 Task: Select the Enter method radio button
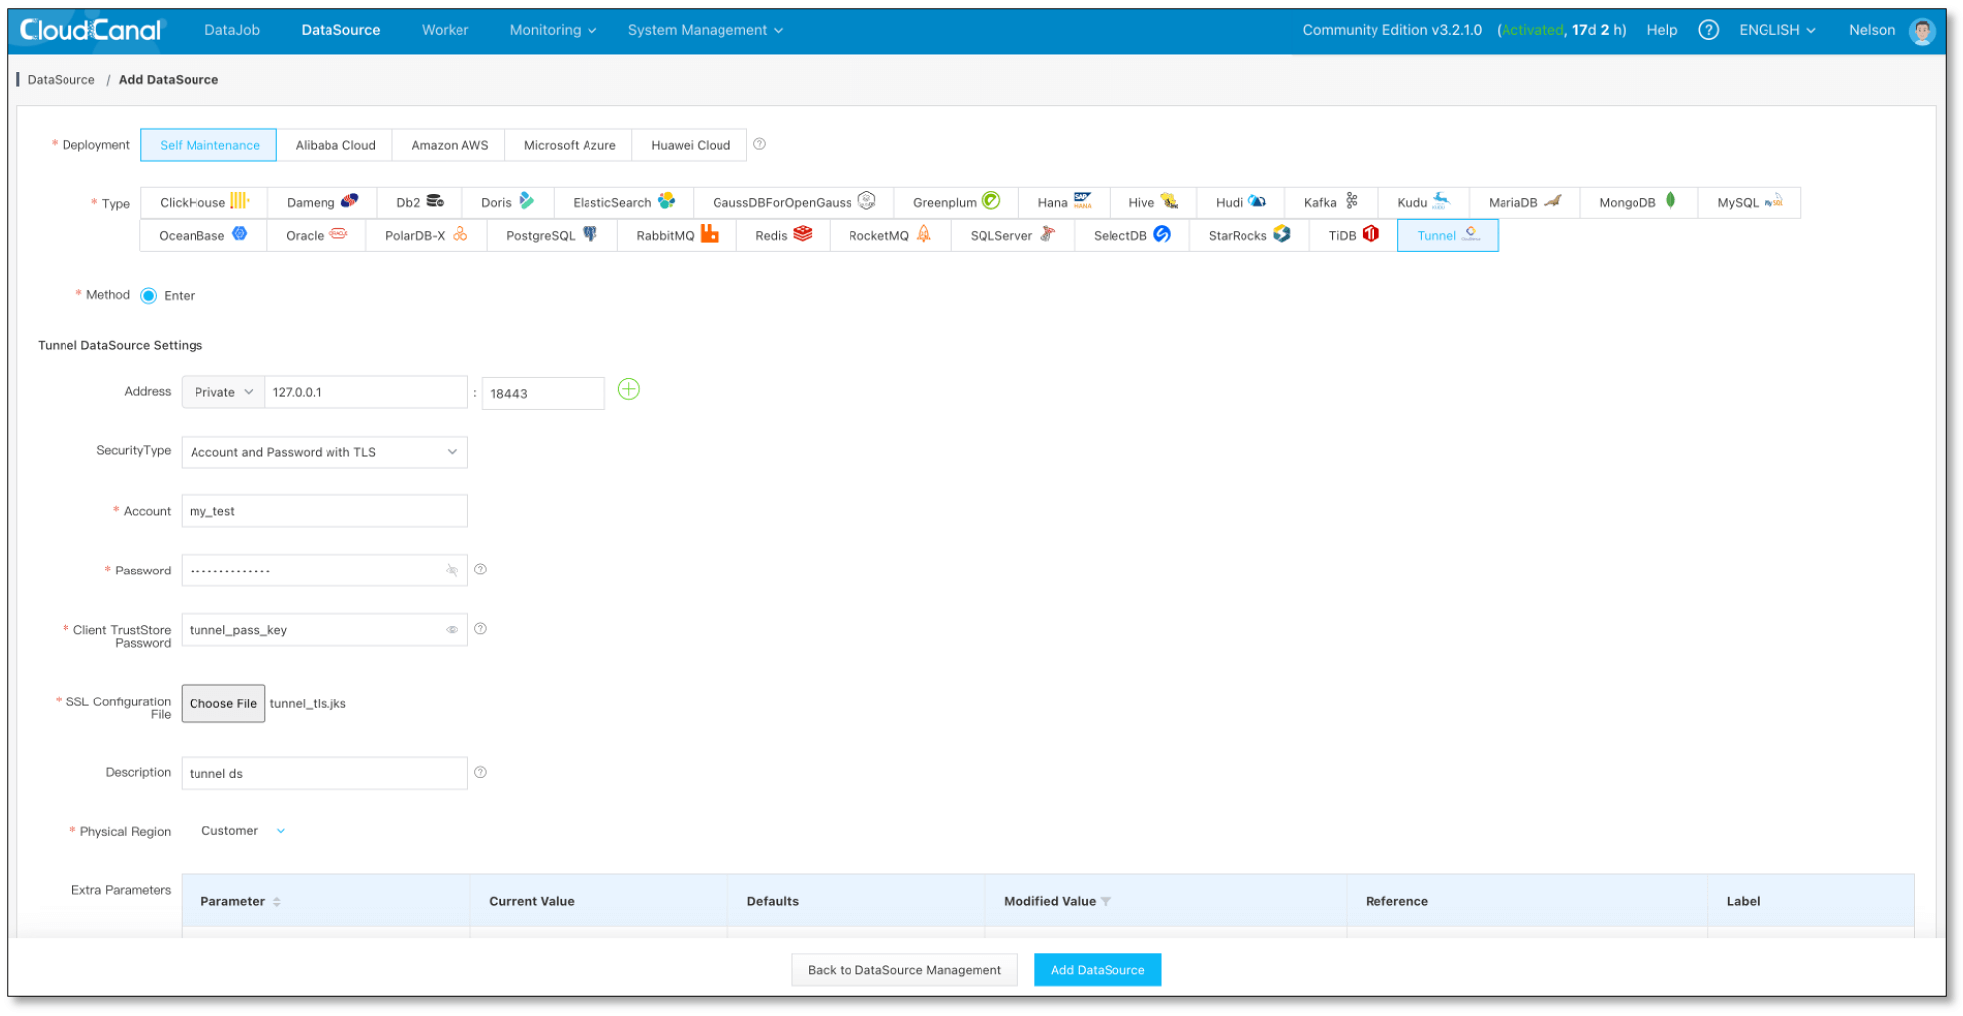149,296
